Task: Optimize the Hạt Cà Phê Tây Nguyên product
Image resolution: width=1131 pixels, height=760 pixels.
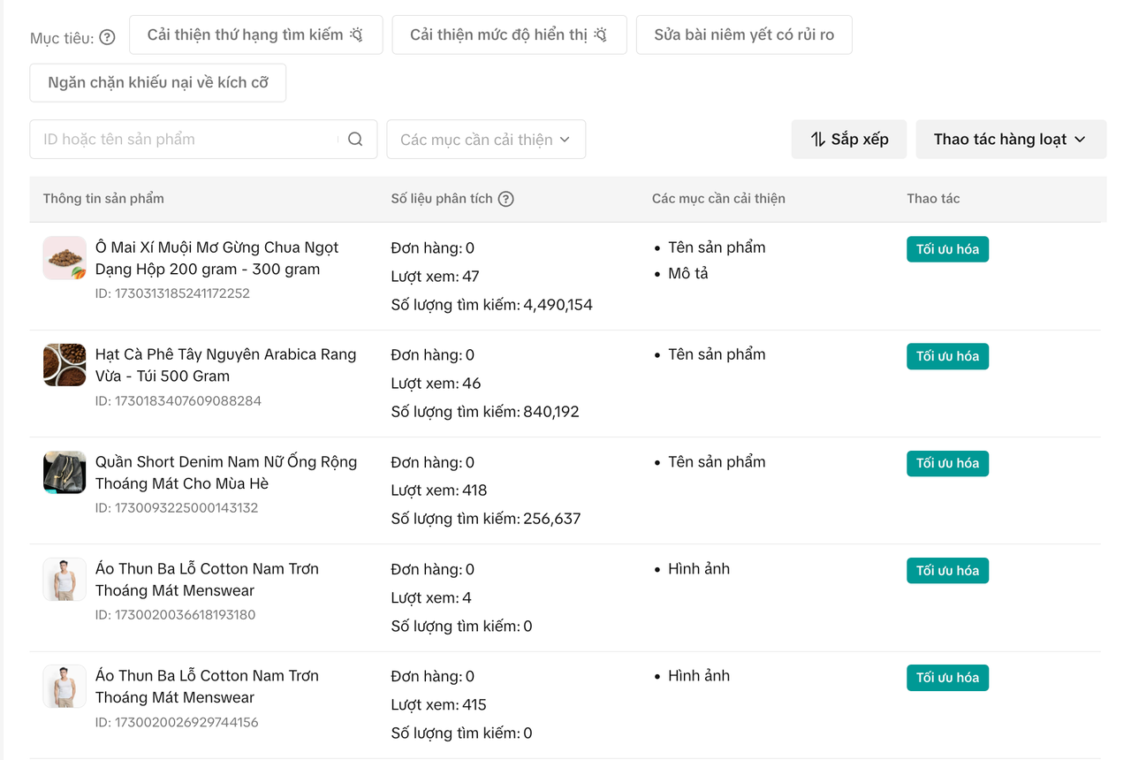Action: (x=947, y=356)
